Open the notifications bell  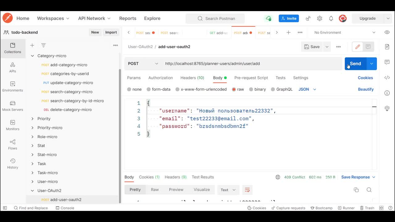(331, 18)
